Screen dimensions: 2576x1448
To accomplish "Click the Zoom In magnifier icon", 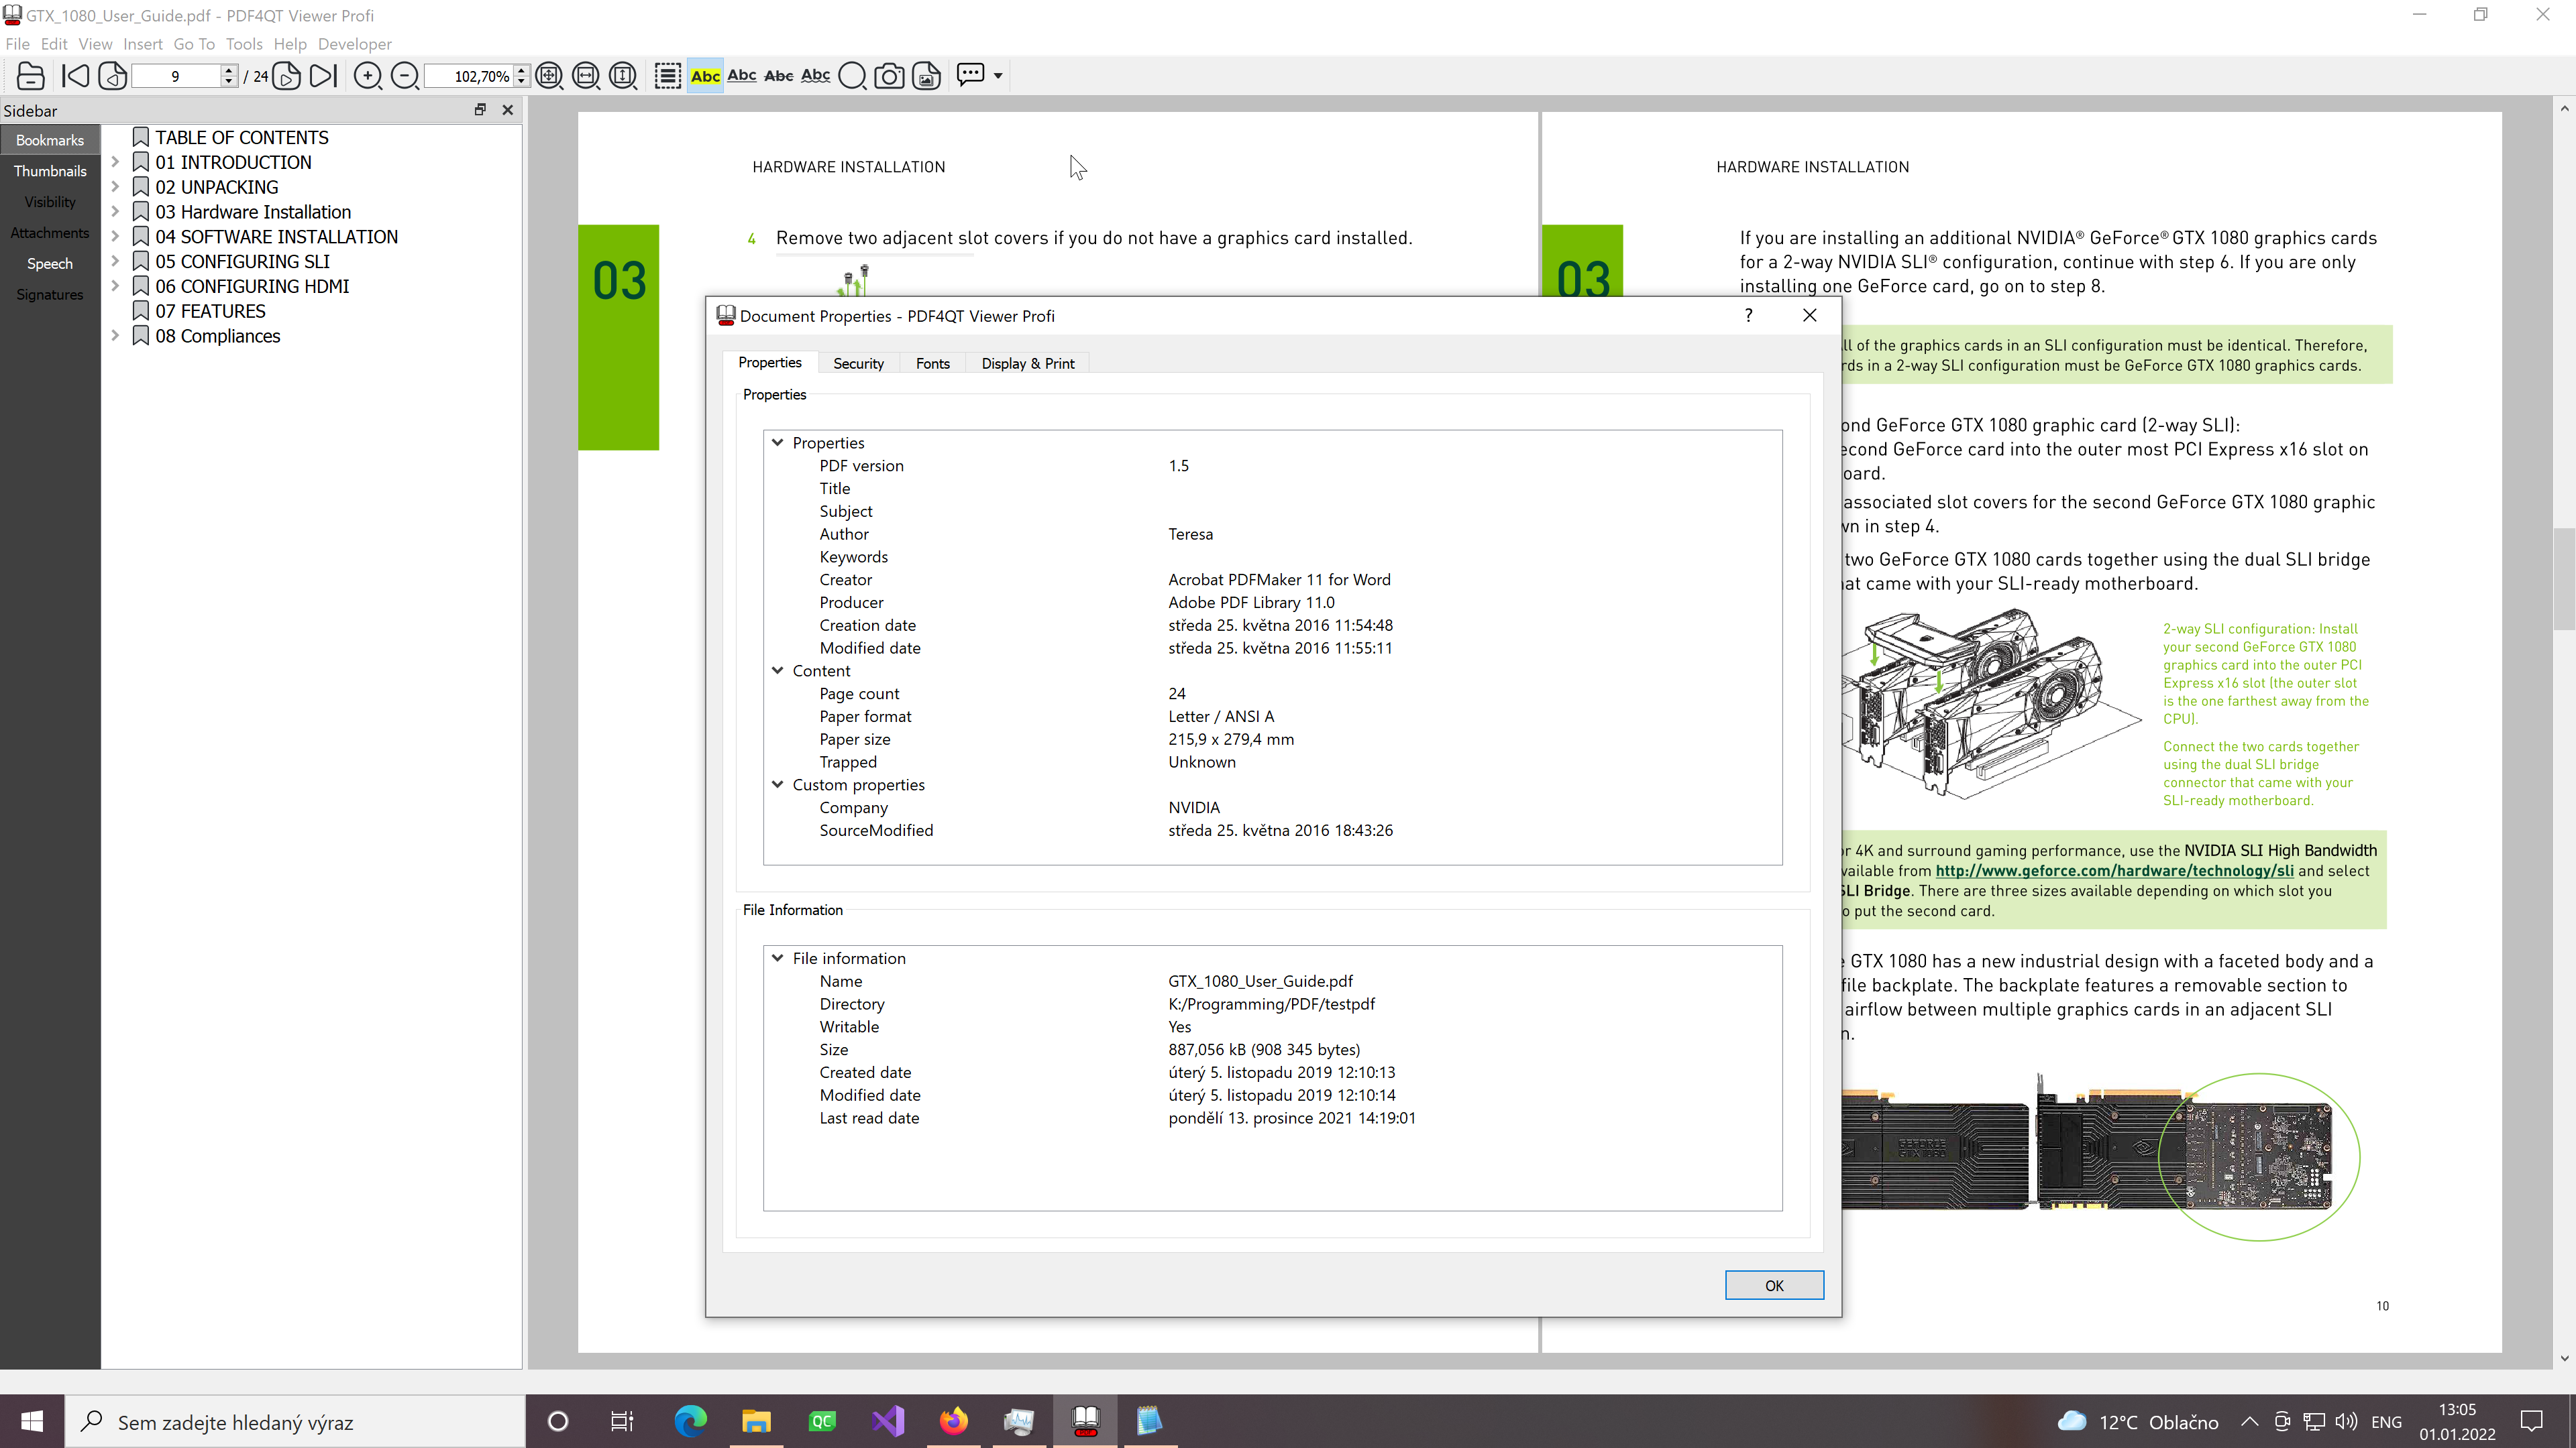I will tap(368, 76).
